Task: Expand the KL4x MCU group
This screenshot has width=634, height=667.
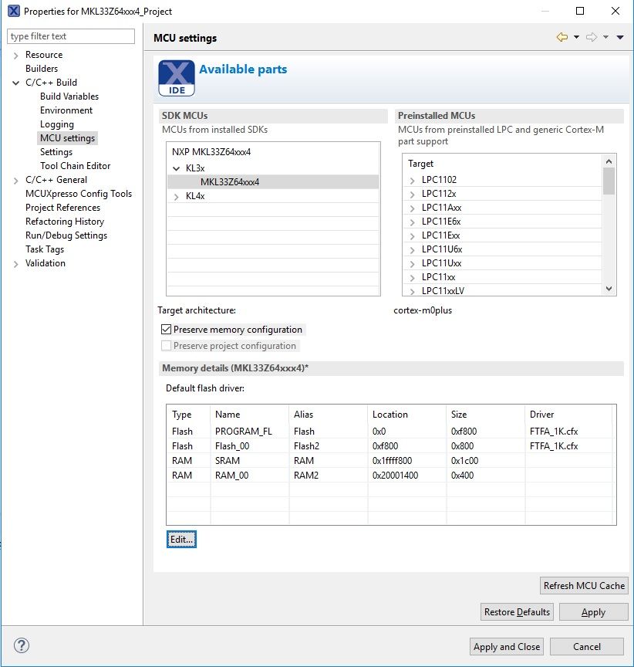Action: point(177,197)
